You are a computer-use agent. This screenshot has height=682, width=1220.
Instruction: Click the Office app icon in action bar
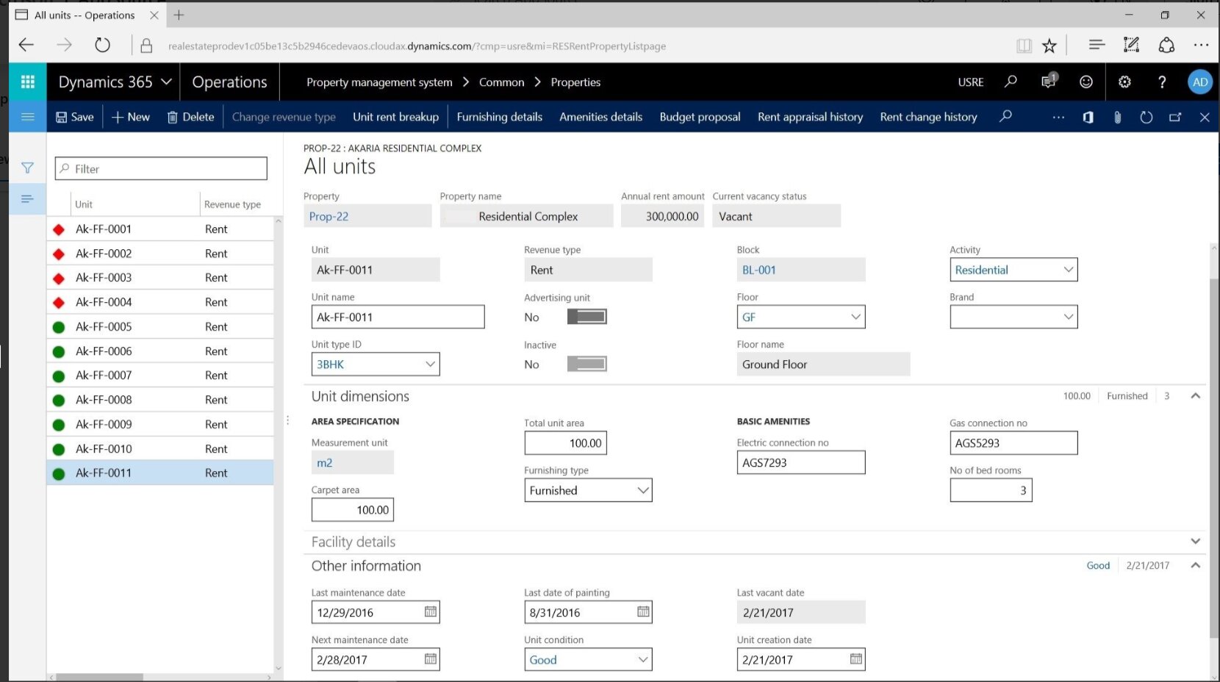pyautogui.click(x=1088, y=118)
